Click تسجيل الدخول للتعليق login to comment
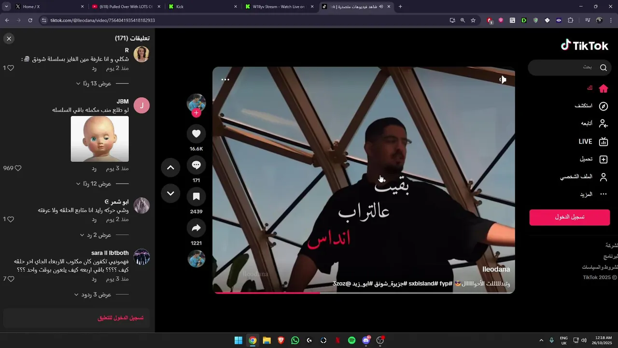 tap(121, 318)
